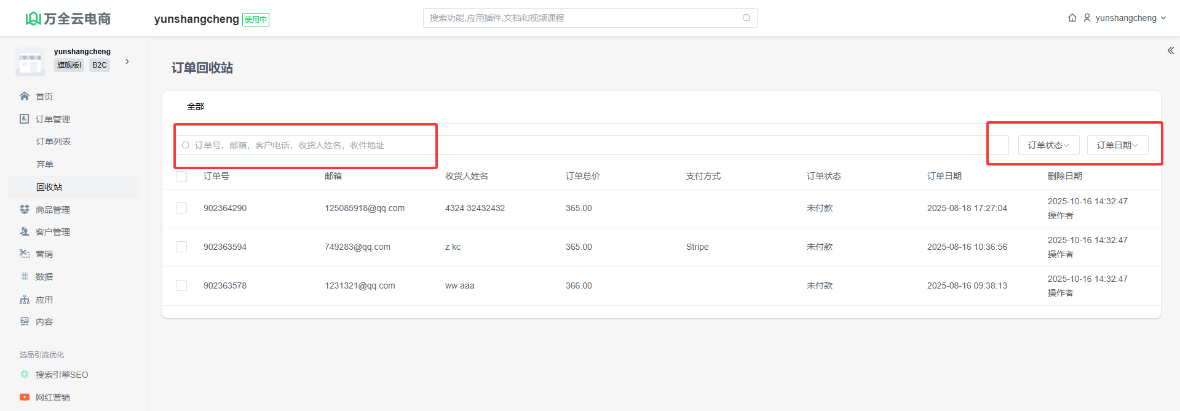Viewport: 1180px width, 411px height.
Task: Open the yunshangcheng user account dropdown
Action: click(x=1125, y=18)
